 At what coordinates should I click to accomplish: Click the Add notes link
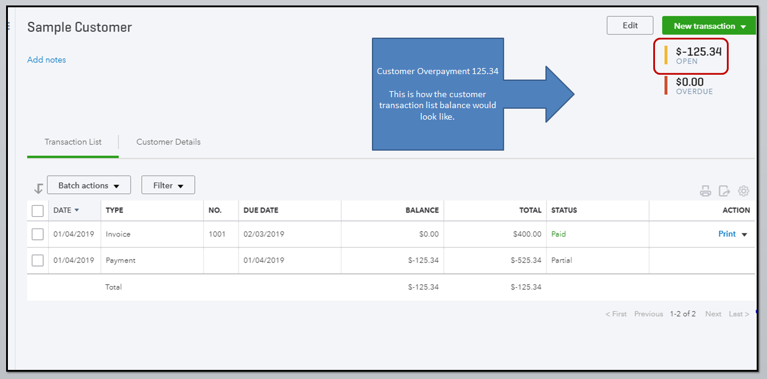click(x=46, y=60)
